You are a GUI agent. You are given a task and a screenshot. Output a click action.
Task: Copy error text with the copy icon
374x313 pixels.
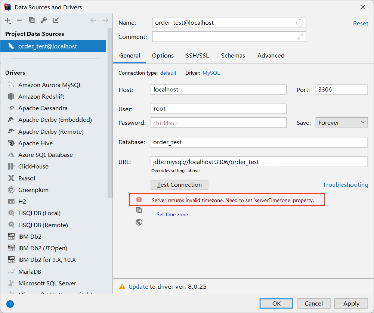coord(139,210)
